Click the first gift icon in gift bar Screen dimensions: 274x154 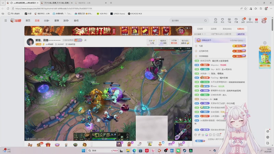pyautogui.click(x=30, y=144)
